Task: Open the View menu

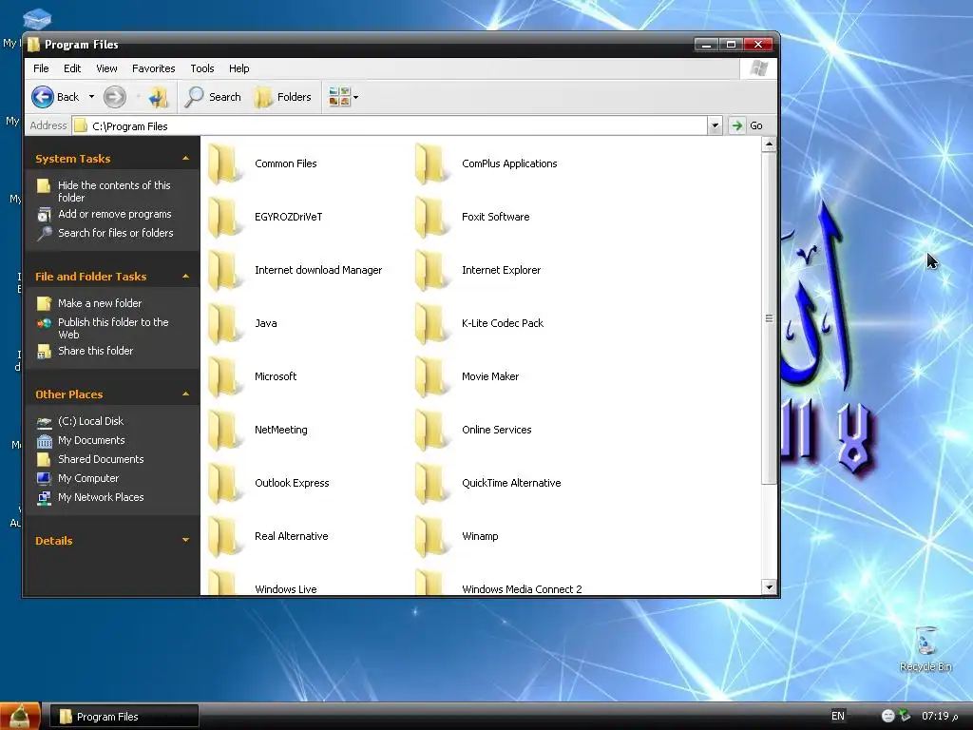Action: coord(106,68)
